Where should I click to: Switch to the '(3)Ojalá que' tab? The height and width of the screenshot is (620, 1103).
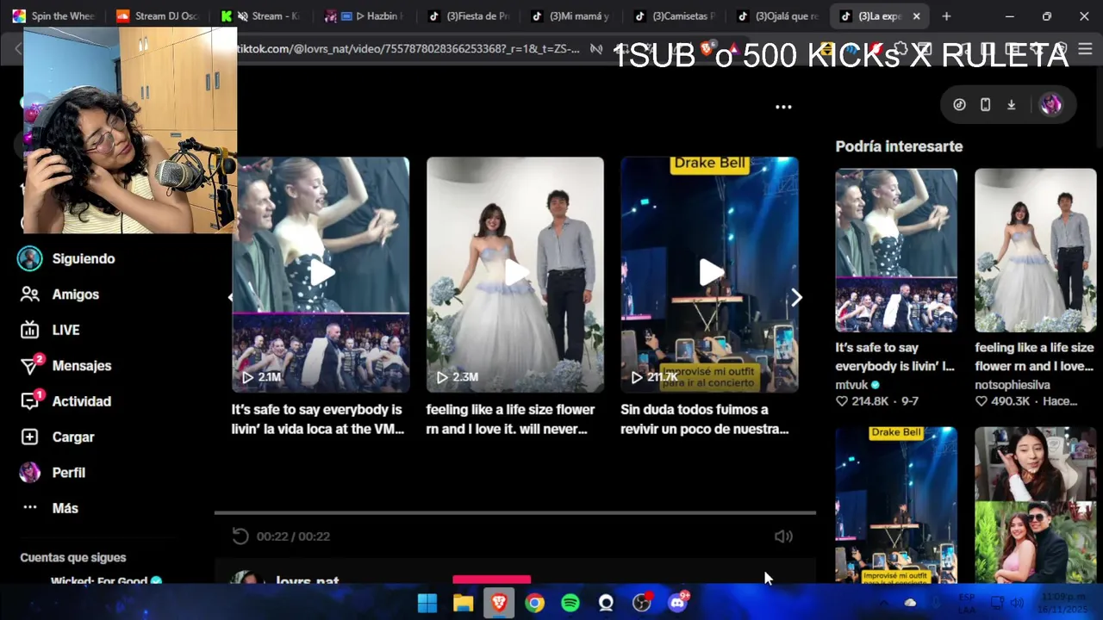[778, 16]
